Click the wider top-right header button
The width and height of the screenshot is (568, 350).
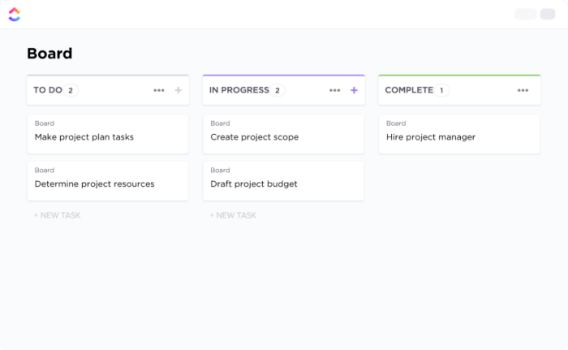click(x=525, y=14)
